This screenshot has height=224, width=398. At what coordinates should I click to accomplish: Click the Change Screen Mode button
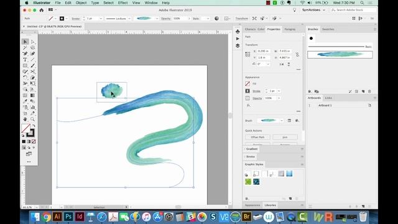coord(29,154)
